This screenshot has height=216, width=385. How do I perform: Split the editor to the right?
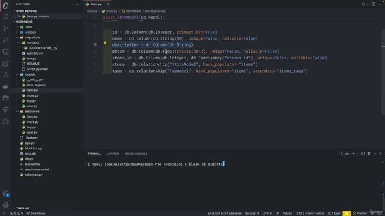coord(373,4)
